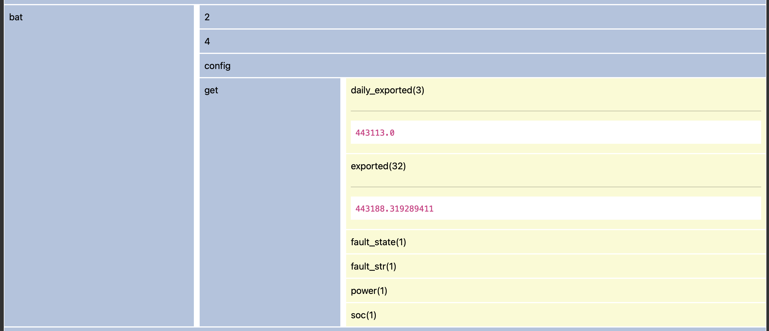The height and width of the screenshot is (331, 769).
Task: Click the 443188.319289411 value text
Action: click(x=394, y=209)
